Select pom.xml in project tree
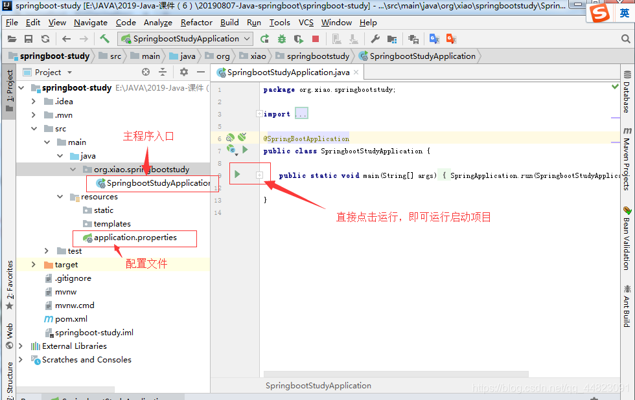The width and height of the screenshot is (635, 400). (x=71, y=319)
